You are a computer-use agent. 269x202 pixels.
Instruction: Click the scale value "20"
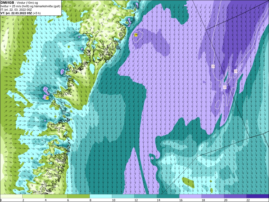(226, 200)
